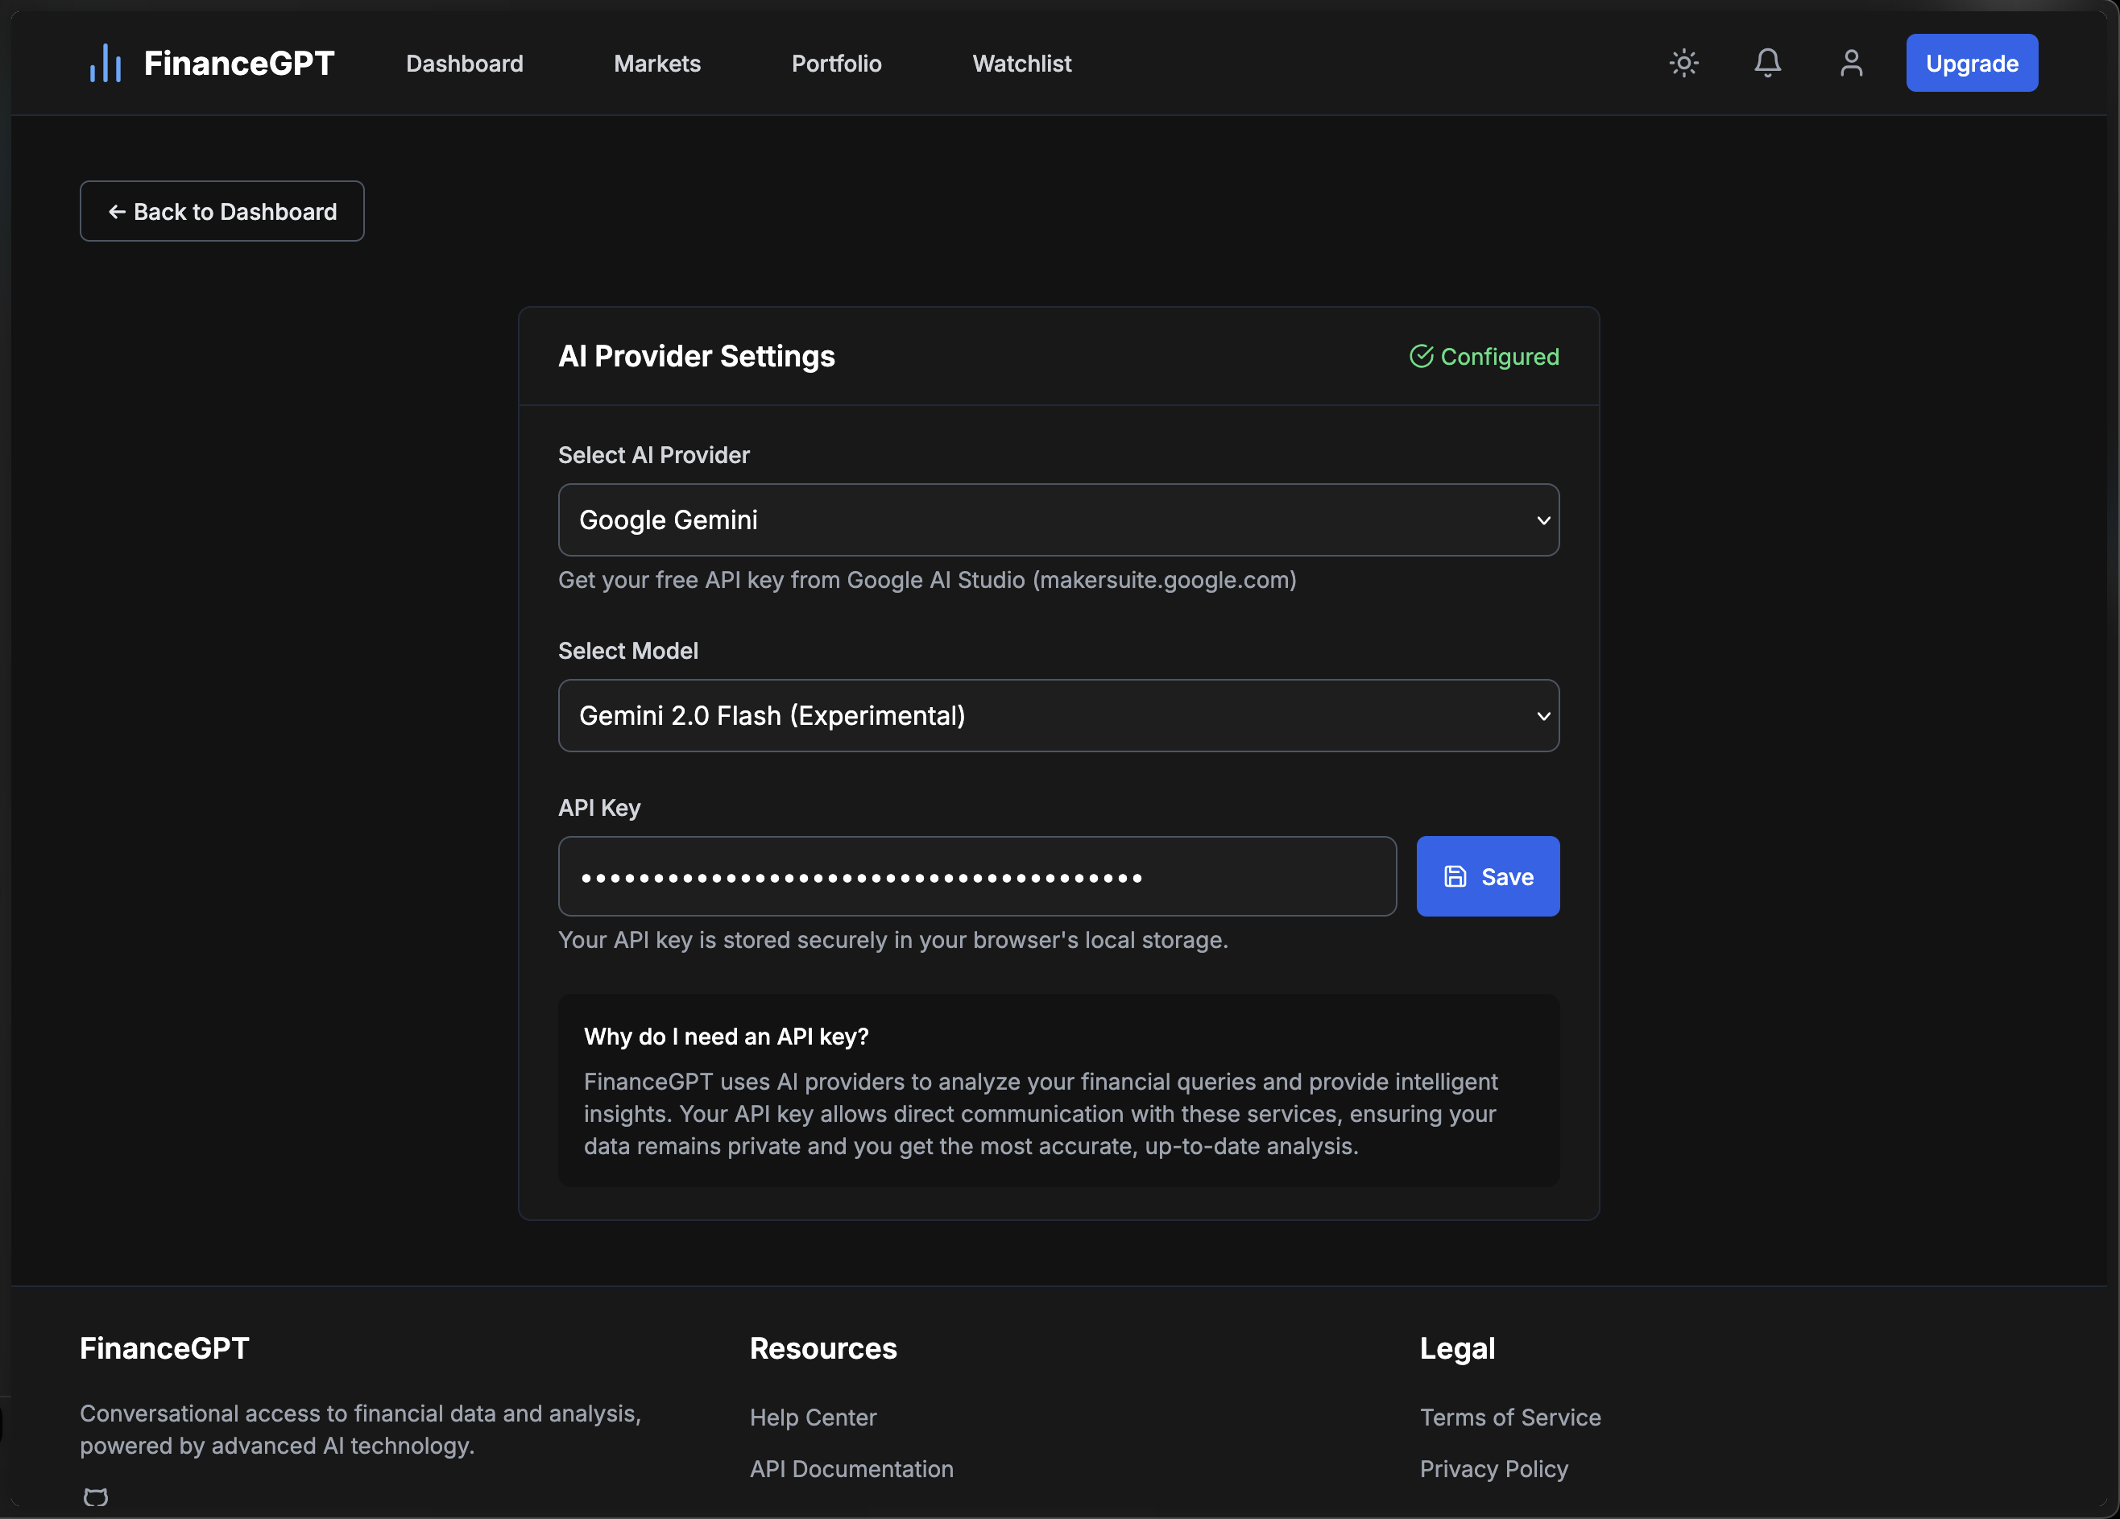Visit the Terms of Service link

coord(1509,1417)
